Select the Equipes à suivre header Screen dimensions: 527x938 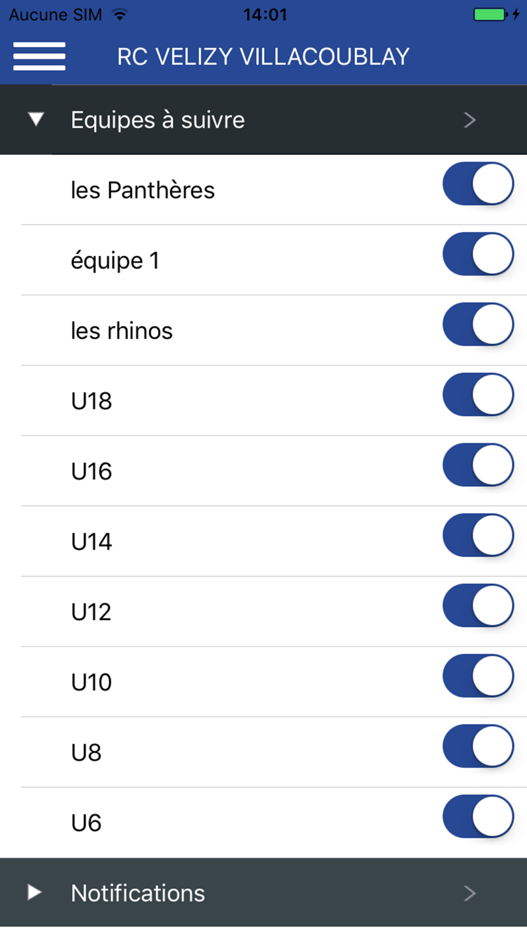[x=263, y=120]
